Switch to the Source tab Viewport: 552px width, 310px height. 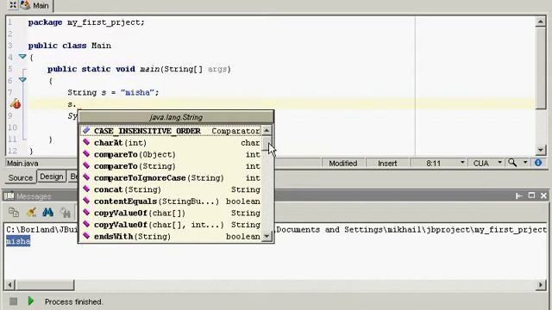(x=21, y=177)
